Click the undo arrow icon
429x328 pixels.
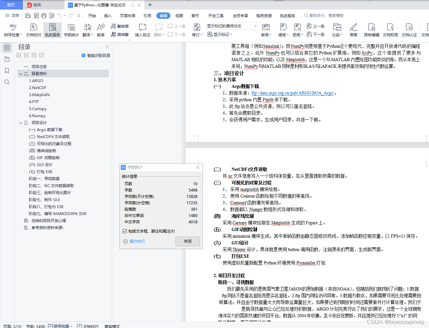[x=60, y=16]
